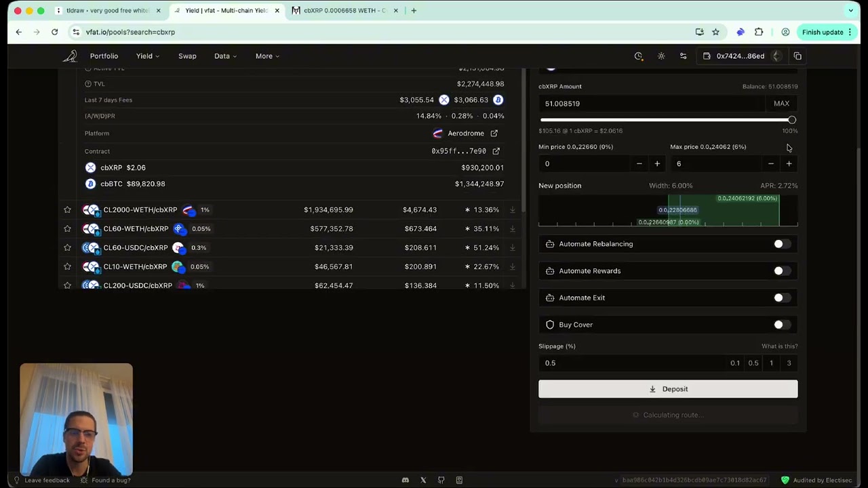Decrease the min price with minus button

coord(639,164)
